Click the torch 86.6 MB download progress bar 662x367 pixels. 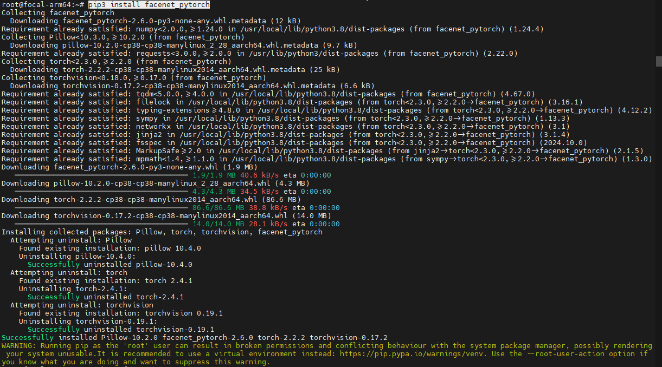tap(101, 208)
